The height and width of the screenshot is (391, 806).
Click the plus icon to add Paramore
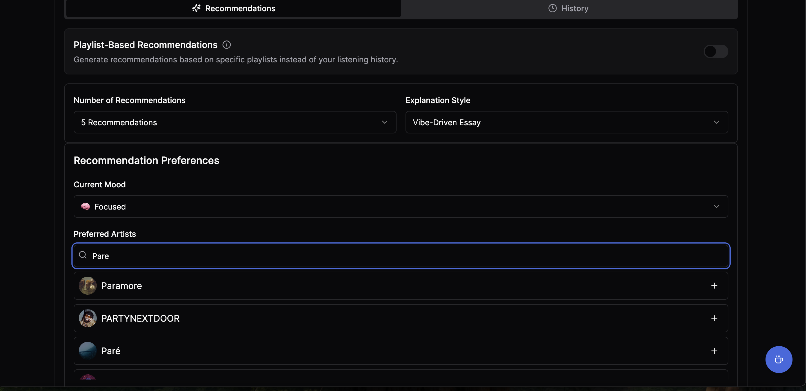(x=714, y=286)
